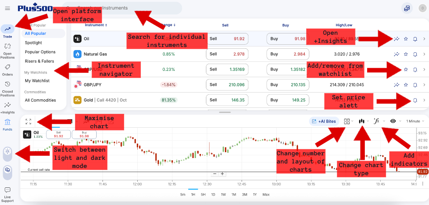
Task: Set a price alert for Oil
Action: click(415, 39)
